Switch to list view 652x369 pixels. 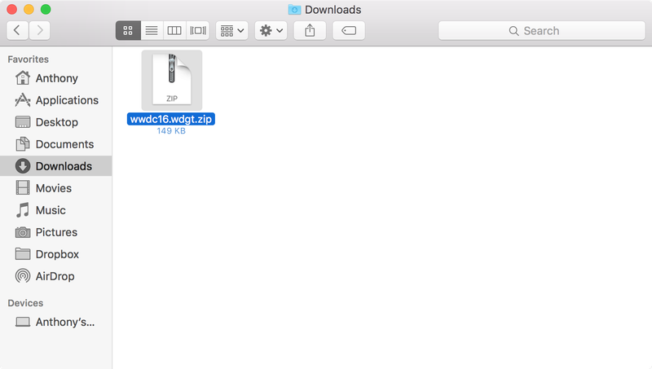pos(152,30)
